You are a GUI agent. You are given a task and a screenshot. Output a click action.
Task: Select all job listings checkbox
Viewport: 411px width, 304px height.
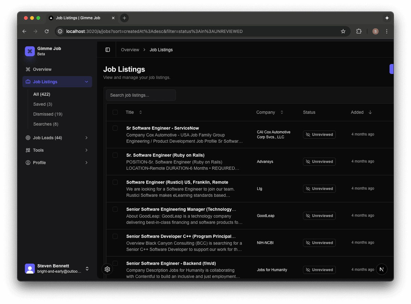pyautogui.click(x=115, y=112)
